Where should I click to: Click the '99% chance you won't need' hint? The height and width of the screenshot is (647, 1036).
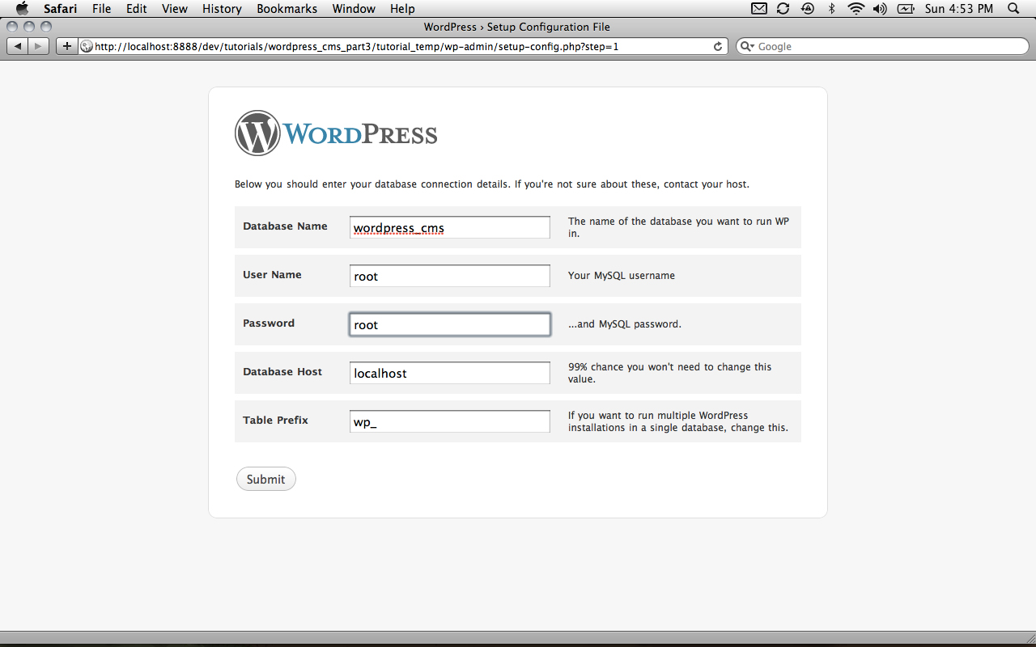coord(670,373)
